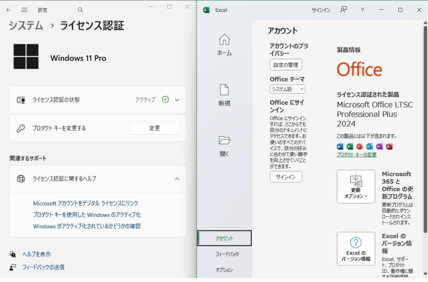Screen dimensions: 428x282
Task: Go to Excel ホーム page
Action: 224,45
